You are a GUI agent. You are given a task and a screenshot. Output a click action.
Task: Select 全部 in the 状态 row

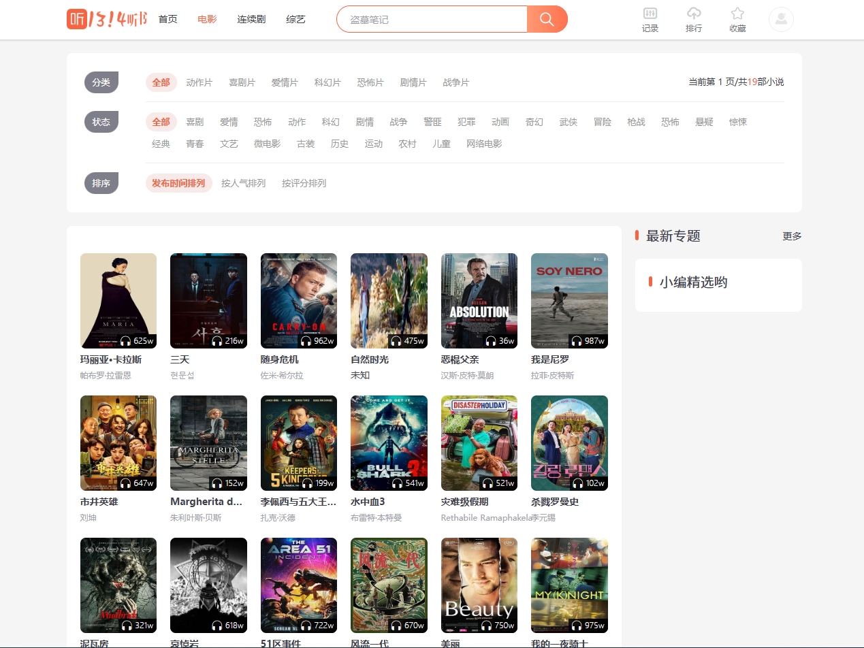click(x=161, y=122)
